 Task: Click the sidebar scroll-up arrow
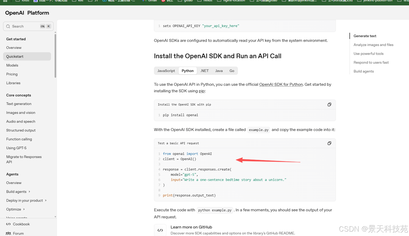[55, 32]
